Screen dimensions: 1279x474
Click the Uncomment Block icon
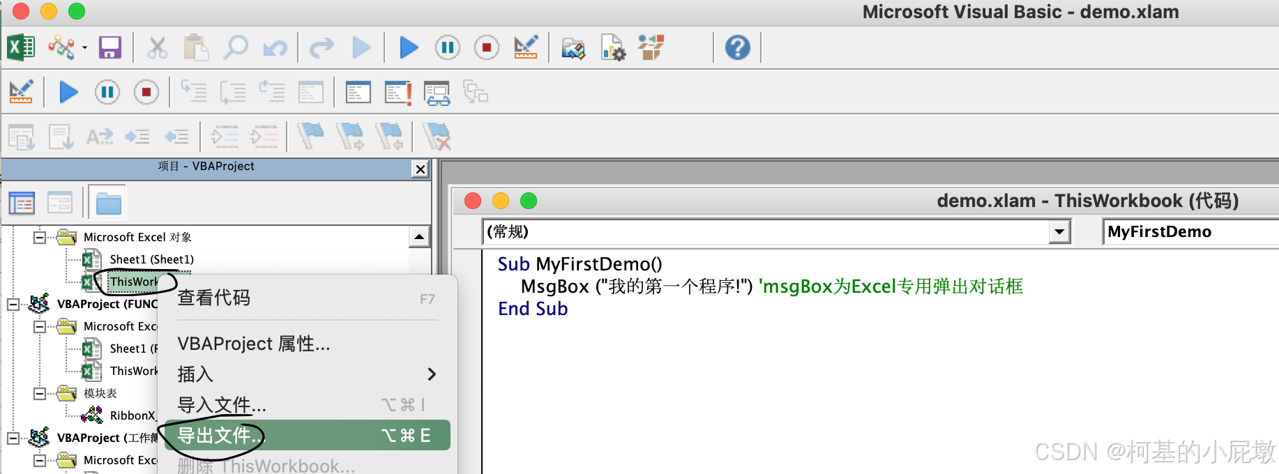pos(264,137)
